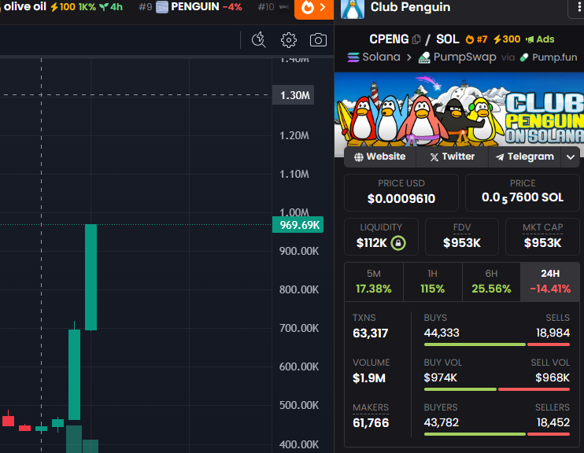Click the LIQUIDITY $112K box

click(381, 237)
